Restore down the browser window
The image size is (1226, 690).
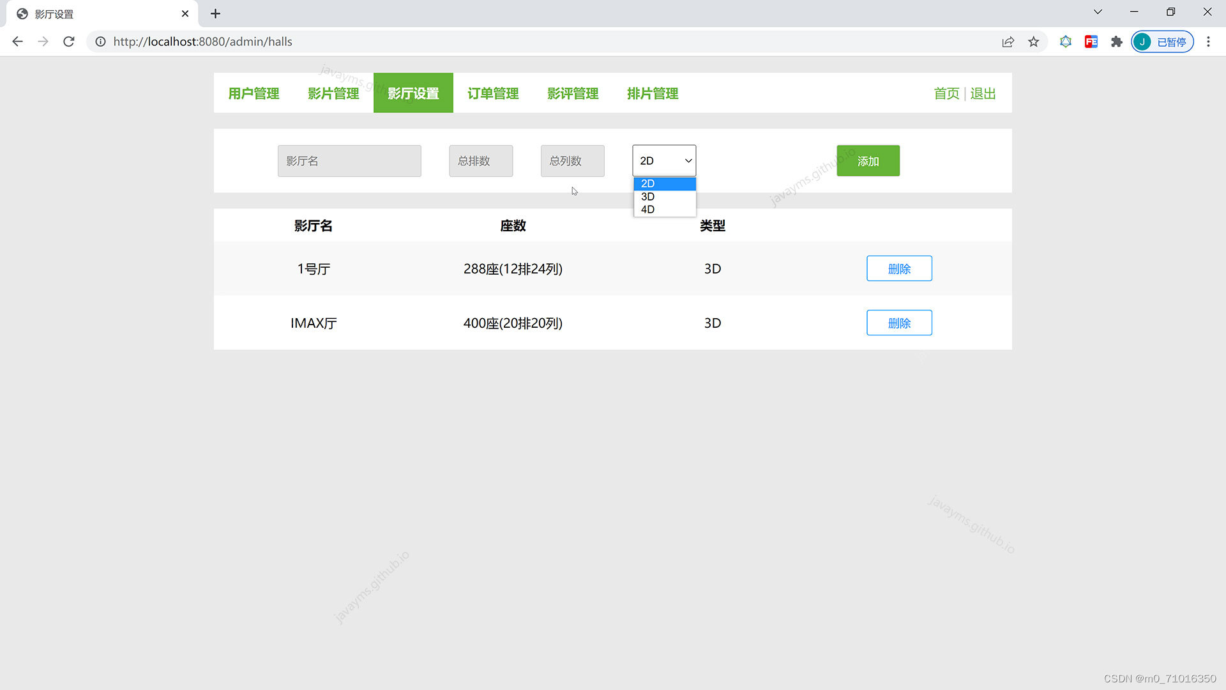1170,11
